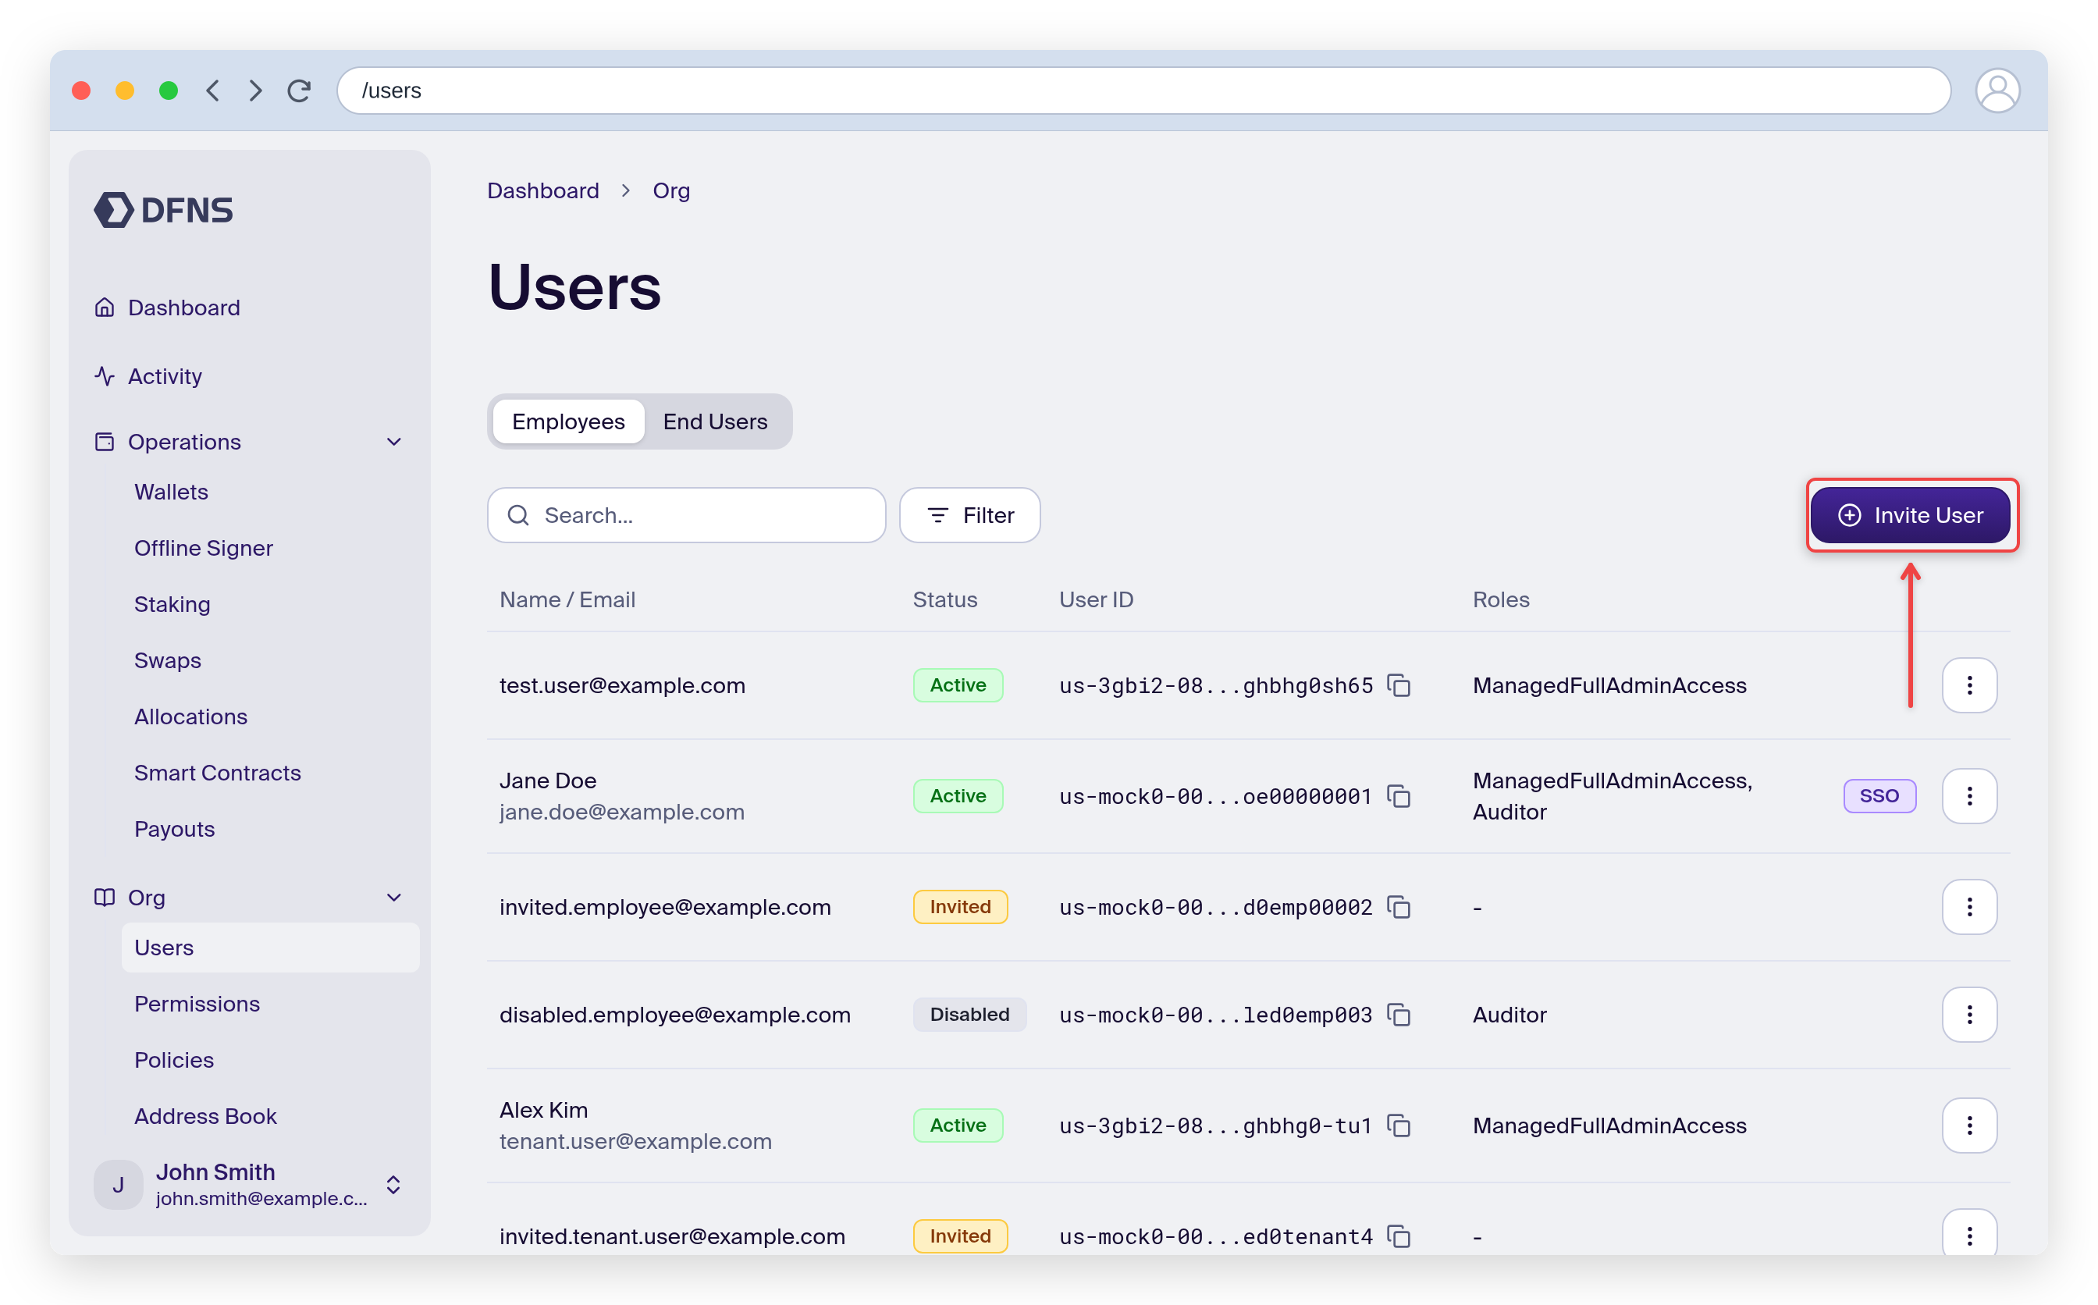Click the Dashboard breadcrumb link
Viewport: 2098px width, 1305px height.
click(542, 190)
